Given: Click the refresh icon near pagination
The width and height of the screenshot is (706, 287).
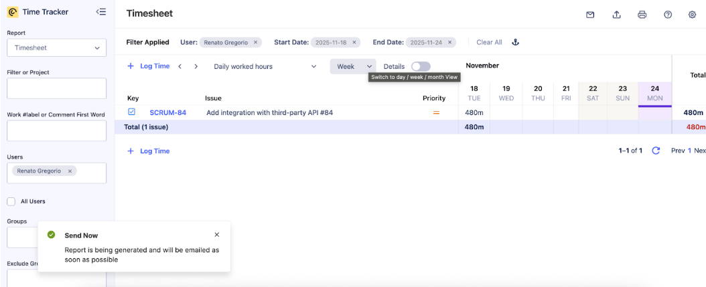Looking at the screenshot, I should coord(656,151).
